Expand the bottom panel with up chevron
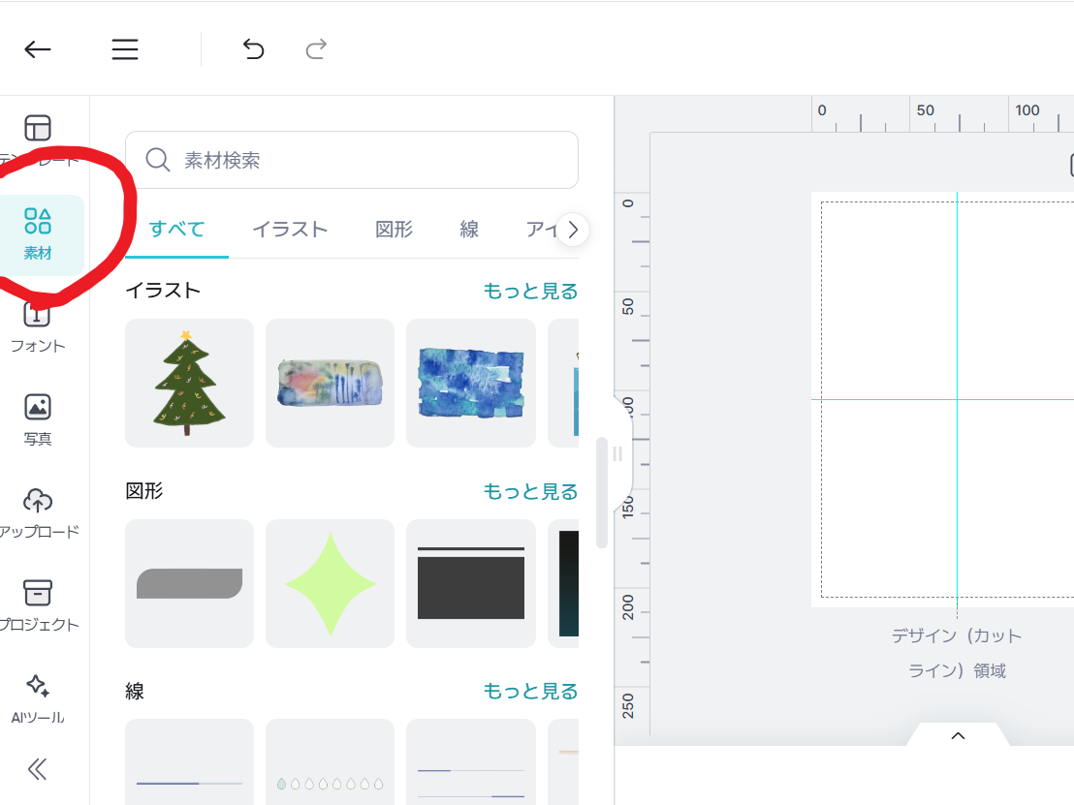 click(958, 736)
